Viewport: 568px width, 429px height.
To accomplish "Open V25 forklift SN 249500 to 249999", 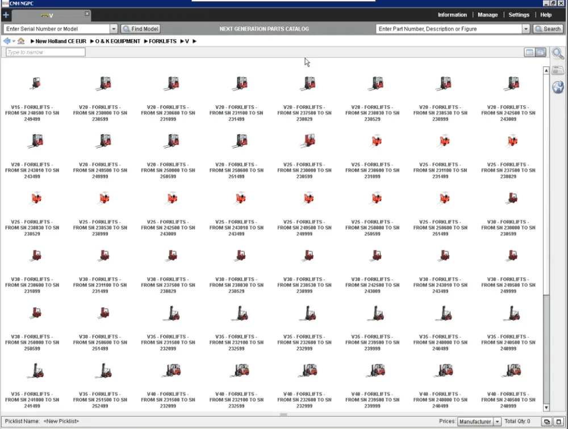I will (x=304, y=213).
